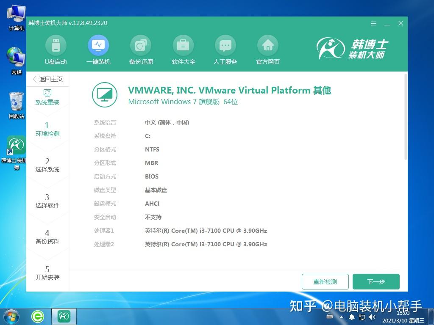Click the 韩博士装机大师 logo in top right
Screen dimensions: 434x325
tap(361, 48)
